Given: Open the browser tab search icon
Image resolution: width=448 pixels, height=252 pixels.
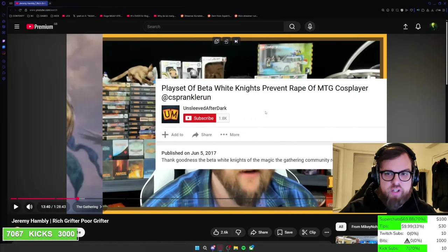Looking at the screenshot, I should [429, 3].
